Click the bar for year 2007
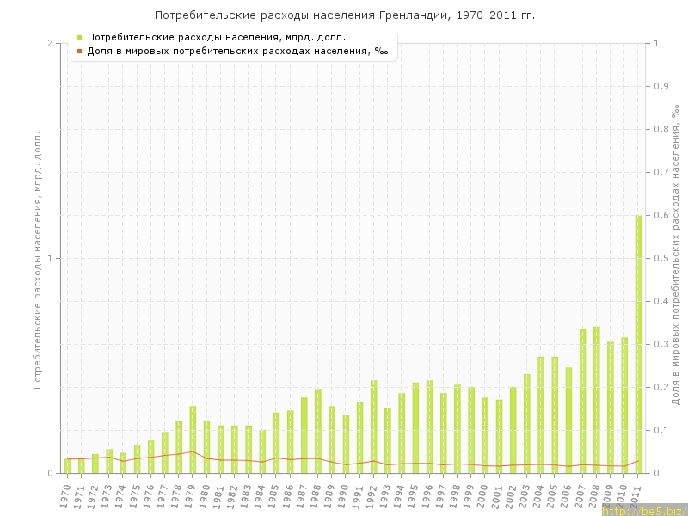The height and width of the screenshot is (516, 688). click(x=582, y=401)
